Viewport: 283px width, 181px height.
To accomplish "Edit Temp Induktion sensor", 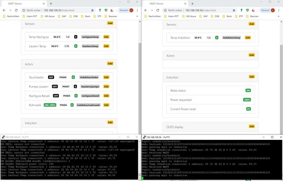I will tap(248, 38).
